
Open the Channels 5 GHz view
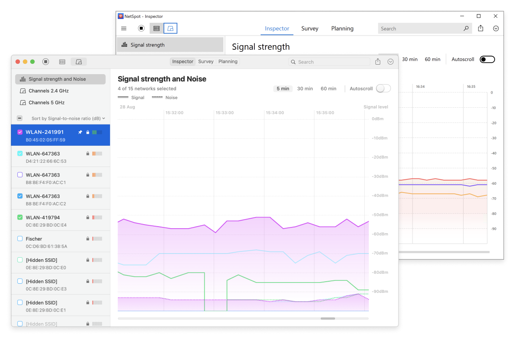(x=49, y=102)
